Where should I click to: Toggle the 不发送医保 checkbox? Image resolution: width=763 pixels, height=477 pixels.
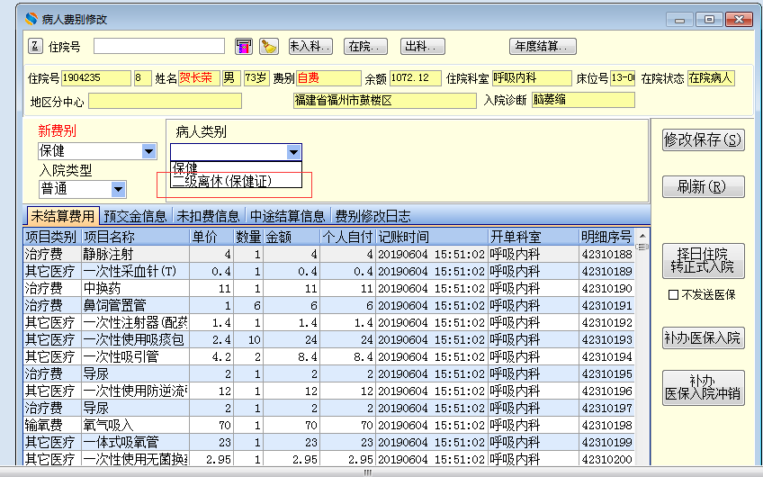pos(673,295)
